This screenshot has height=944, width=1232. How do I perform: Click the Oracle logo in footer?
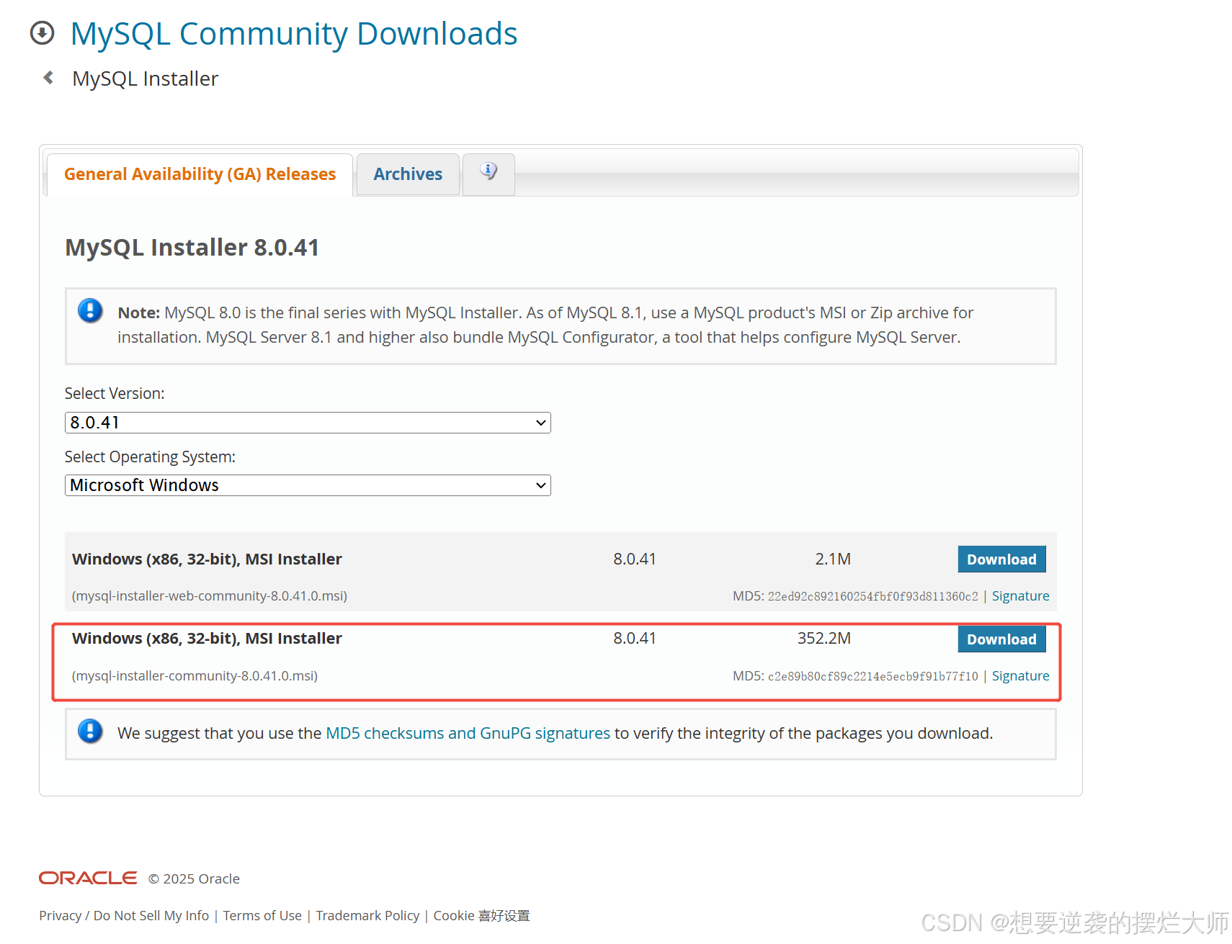click(88, 878)
